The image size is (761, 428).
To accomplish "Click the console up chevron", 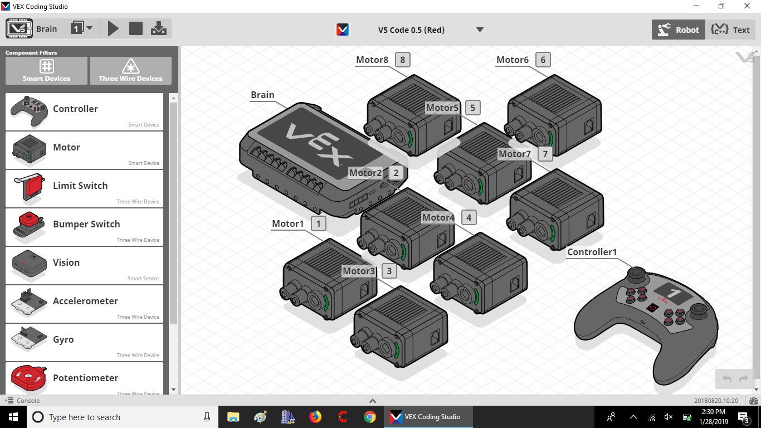I will point(373,401).
